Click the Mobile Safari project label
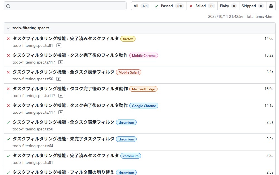The width and height of the screenshot is (279, 175). [x=128, y=72]
